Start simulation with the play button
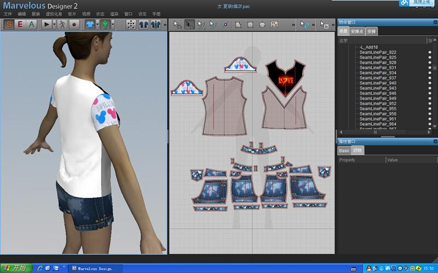This screenshot has width=438, height=273. 47,25
